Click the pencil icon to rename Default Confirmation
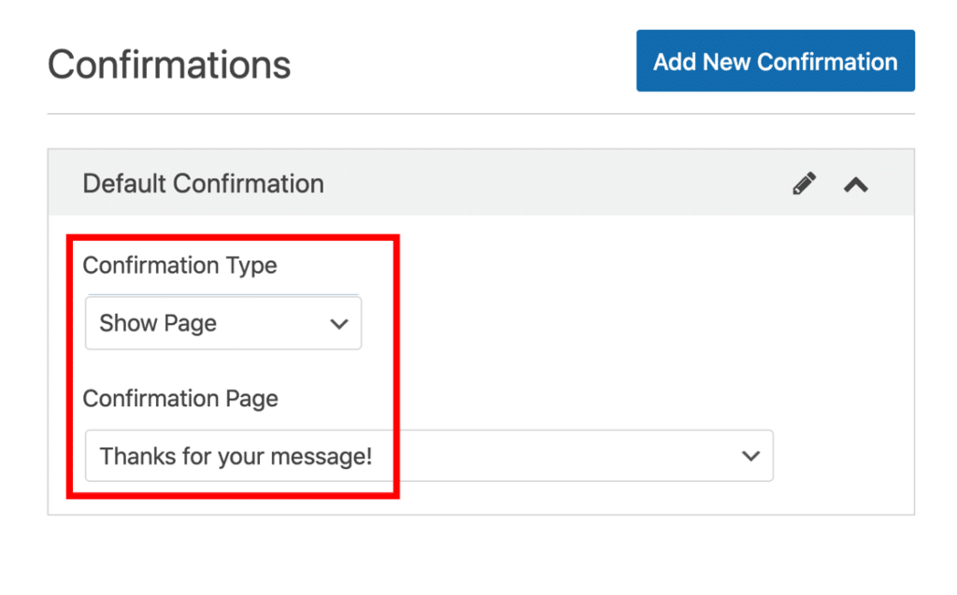The width and height of the screenshot is (957, 595). (804, 183)
